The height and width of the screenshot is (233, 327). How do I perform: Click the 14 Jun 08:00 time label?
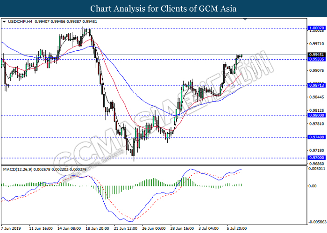[x=69, y=228]
